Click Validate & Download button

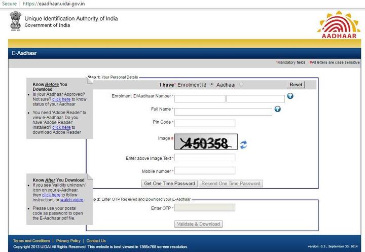198,224
